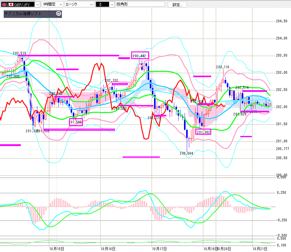Click the 四角形 text field
The height and width of the screenshot is (252, 291).
(x=140, y=5)
